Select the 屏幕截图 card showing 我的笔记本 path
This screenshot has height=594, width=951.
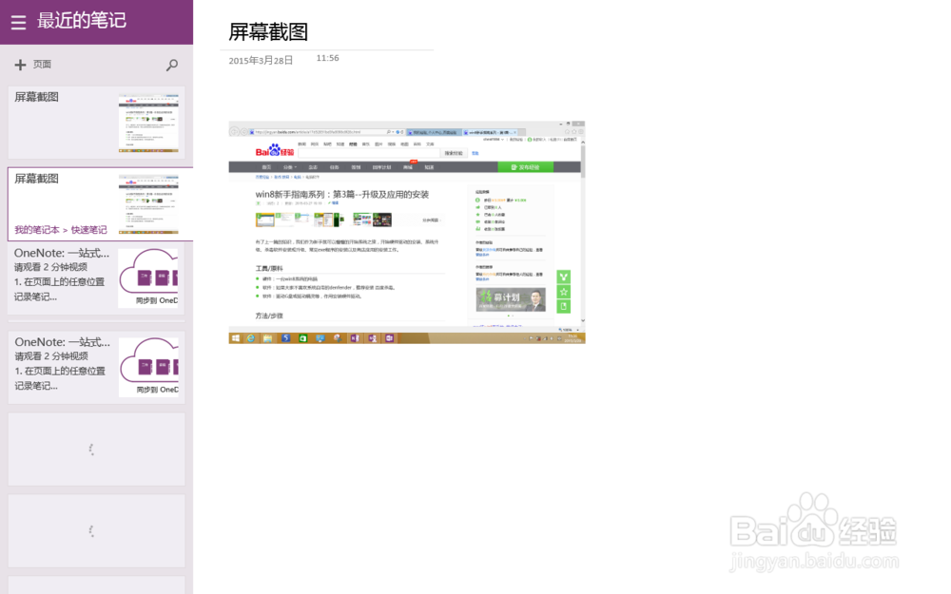pos(100,204)
